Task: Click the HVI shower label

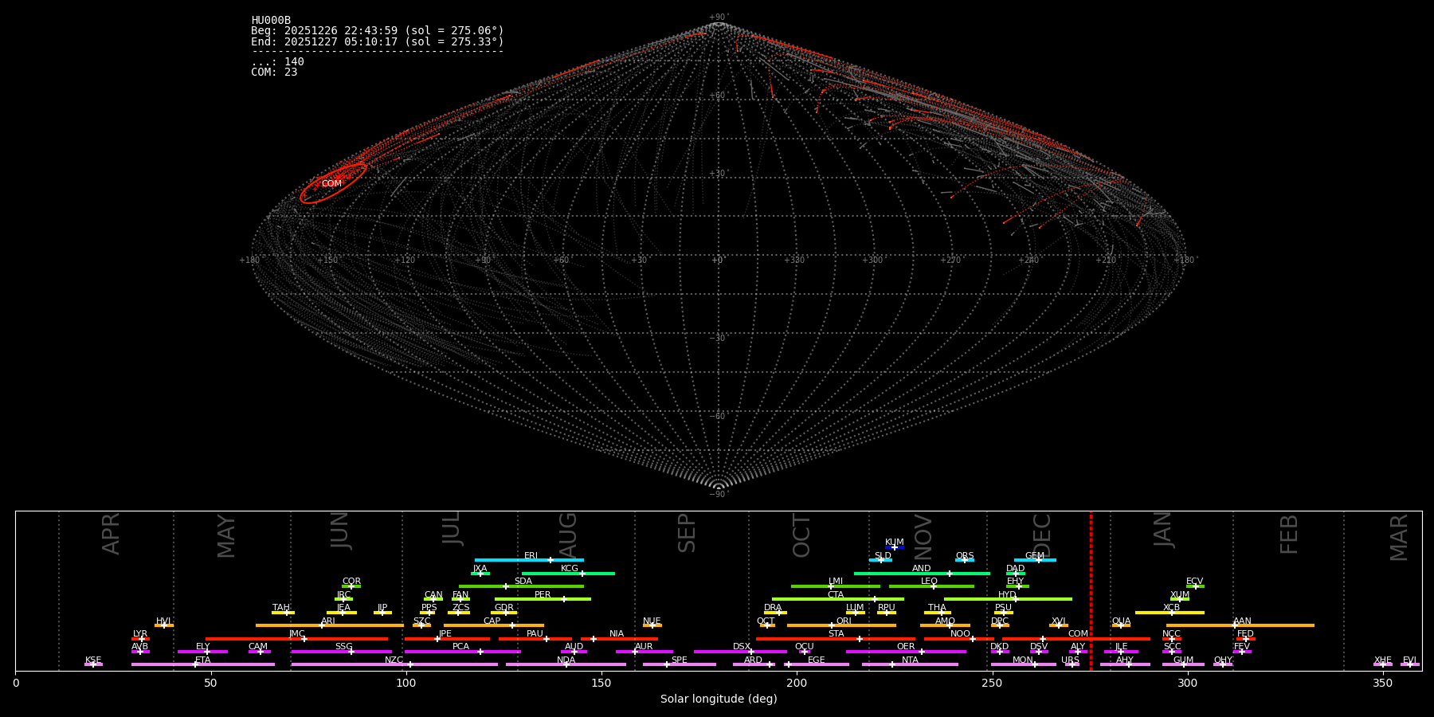Action: [x=163, y=621]
